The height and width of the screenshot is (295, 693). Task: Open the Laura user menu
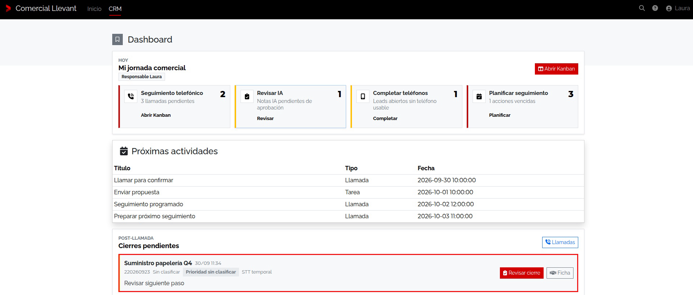coord(678,8)
